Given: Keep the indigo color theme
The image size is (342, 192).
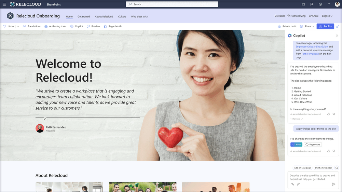Looking at the screenshot, I should [296, 145].
